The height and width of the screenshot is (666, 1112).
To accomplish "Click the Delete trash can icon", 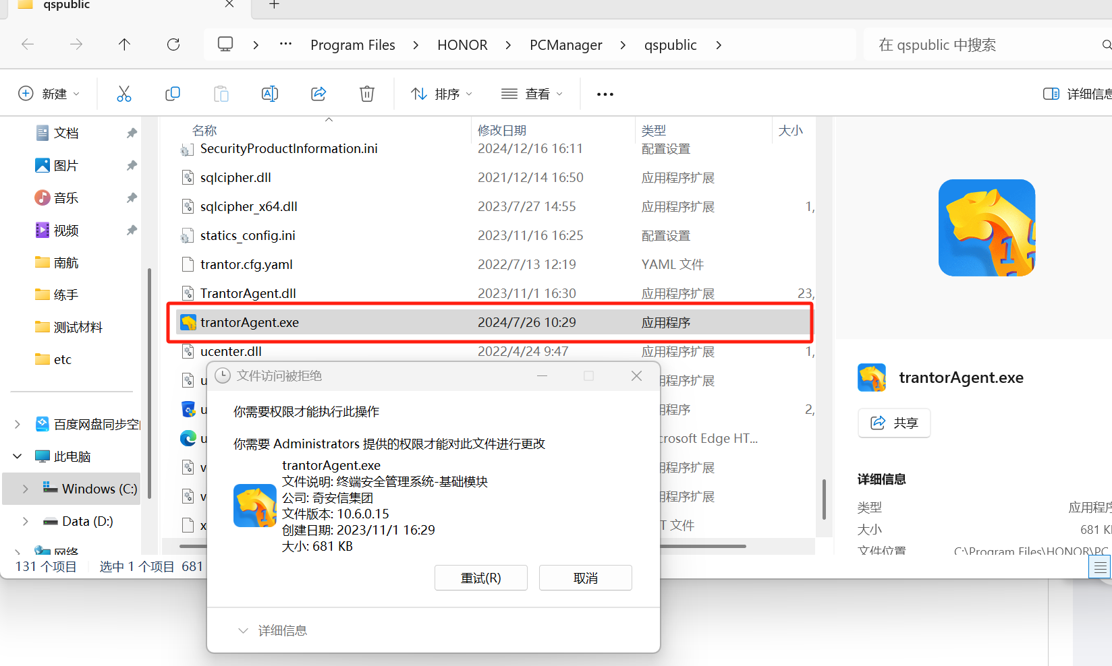I will pyautogui.click(x=367, y=94).
